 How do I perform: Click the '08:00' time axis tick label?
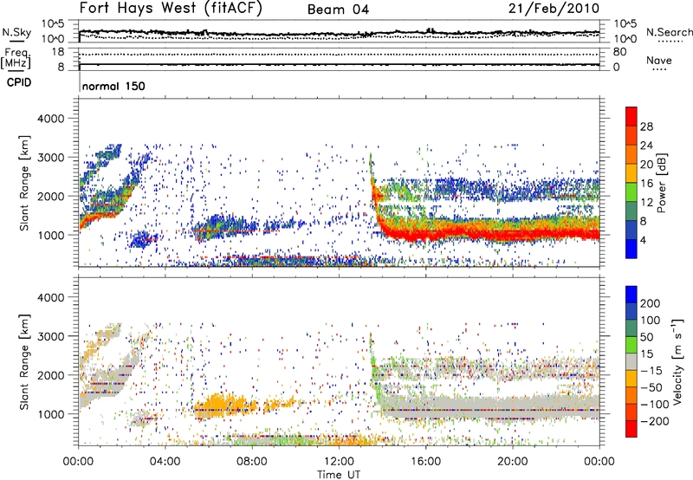pos(252,462)
